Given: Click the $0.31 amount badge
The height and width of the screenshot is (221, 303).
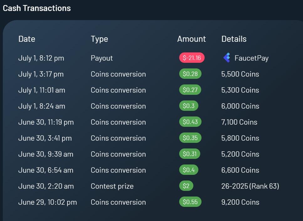Looking at the screenshot, I should [x=190, y=154].
